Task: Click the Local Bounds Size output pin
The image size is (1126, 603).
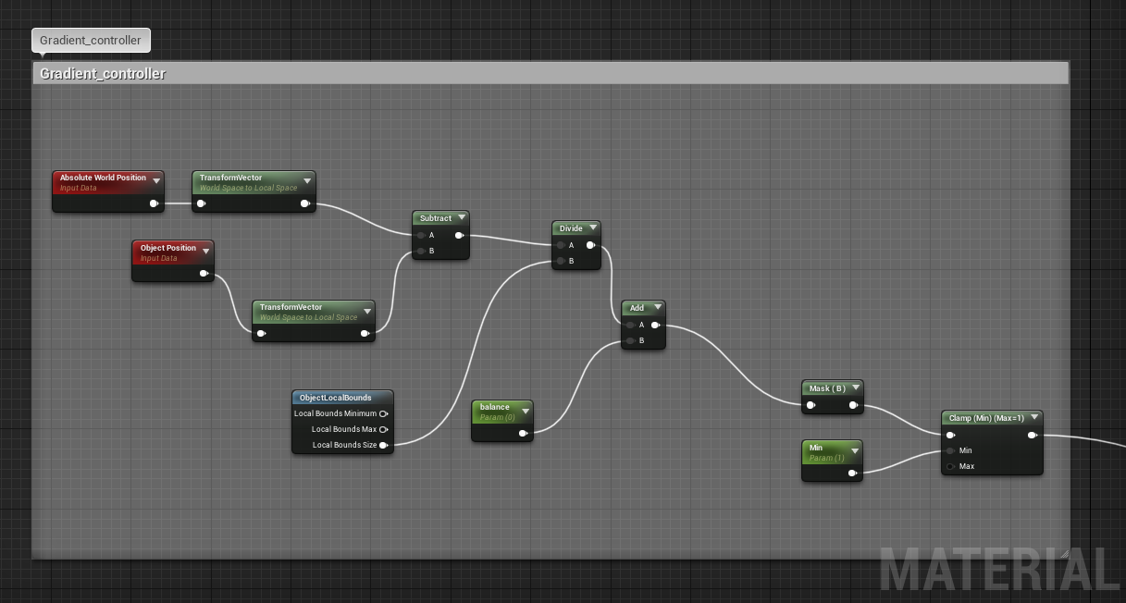Action: pyautogui.click(x=384, y=445)
